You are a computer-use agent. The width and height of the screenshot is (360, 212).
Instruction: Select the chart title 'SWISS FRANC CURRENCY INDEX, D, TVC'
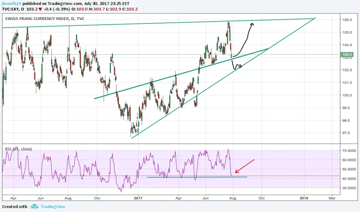(45, 19)
